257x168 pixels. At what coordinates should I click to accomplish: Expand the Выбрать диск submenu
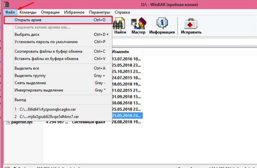[x=58, y=34]
